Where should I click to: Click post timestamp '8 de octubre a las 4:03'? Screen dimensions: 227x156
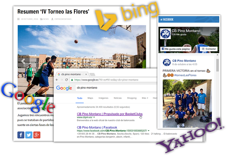[185, 64]
